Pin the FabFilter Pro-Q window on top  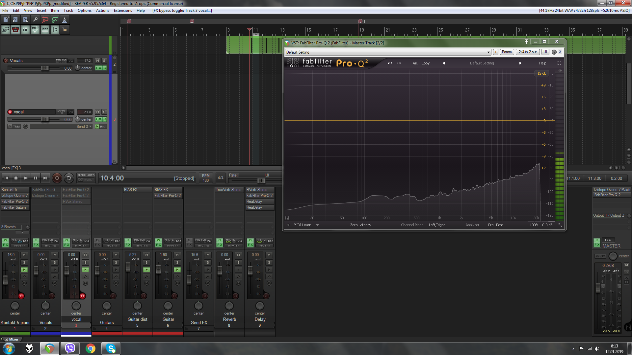tap(526, 42)
